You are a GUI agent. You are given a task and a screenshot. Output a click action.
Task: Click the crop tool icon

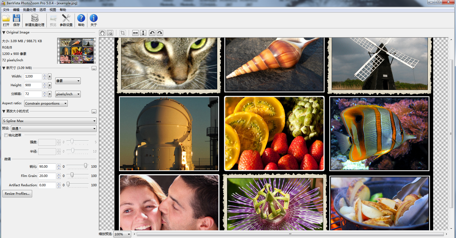coord(122,33)
